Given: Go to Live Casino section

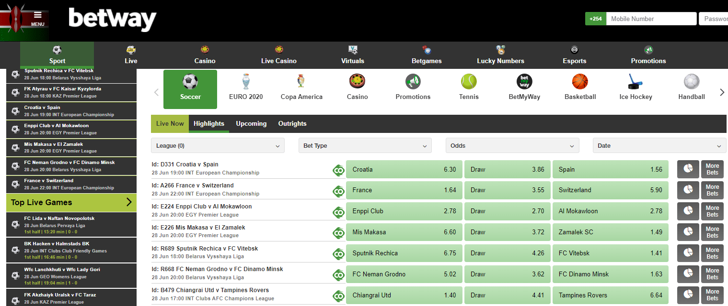Looking at the screenshot, I should coord(279,55).
